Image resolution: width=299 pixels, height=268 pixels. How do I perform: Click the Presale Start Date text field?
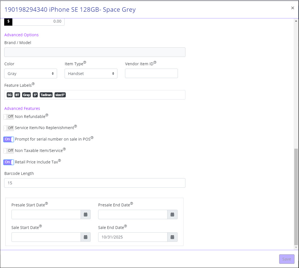[x=46, y=214]
